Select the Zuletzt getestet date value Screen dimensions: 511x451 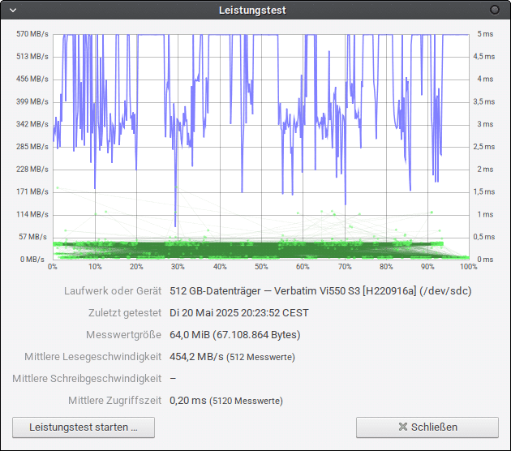239,313
